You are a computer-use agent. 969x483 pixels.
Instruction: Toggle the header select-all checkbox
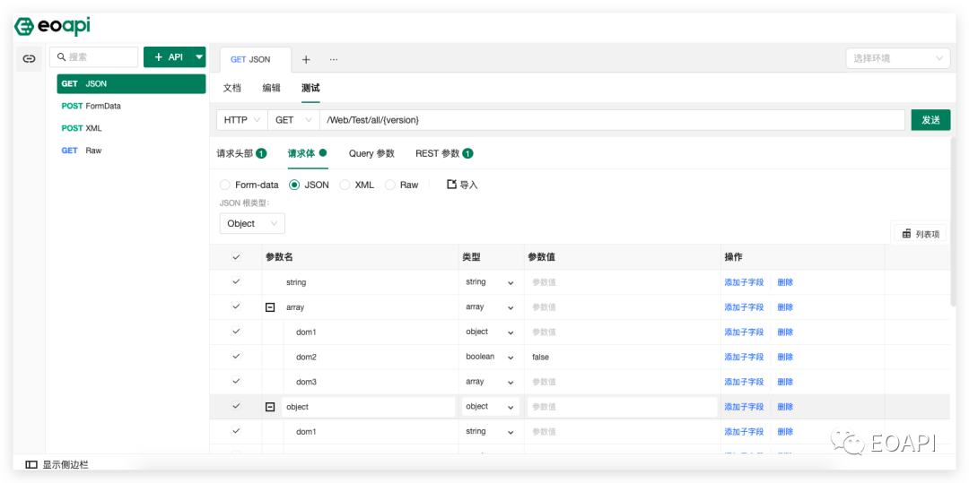[235, 257]
